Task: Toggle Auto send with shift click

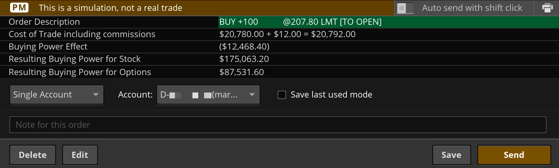Action: pos(405,8)
